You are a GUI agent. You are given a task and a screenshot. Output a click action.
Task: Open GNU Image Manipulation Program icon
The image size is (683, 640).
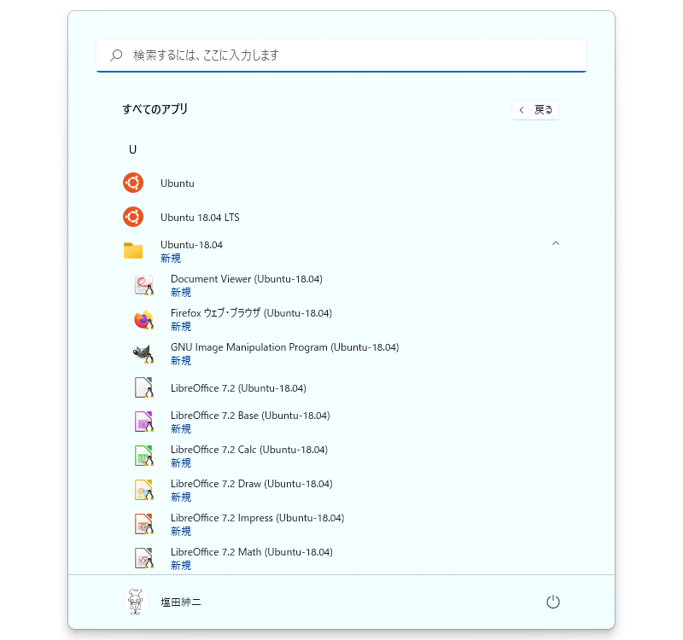pyautogui.click(x=143, y=353)
